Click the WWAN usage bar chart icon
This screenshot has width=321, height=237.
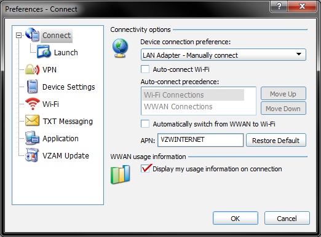tap(121, 174)
